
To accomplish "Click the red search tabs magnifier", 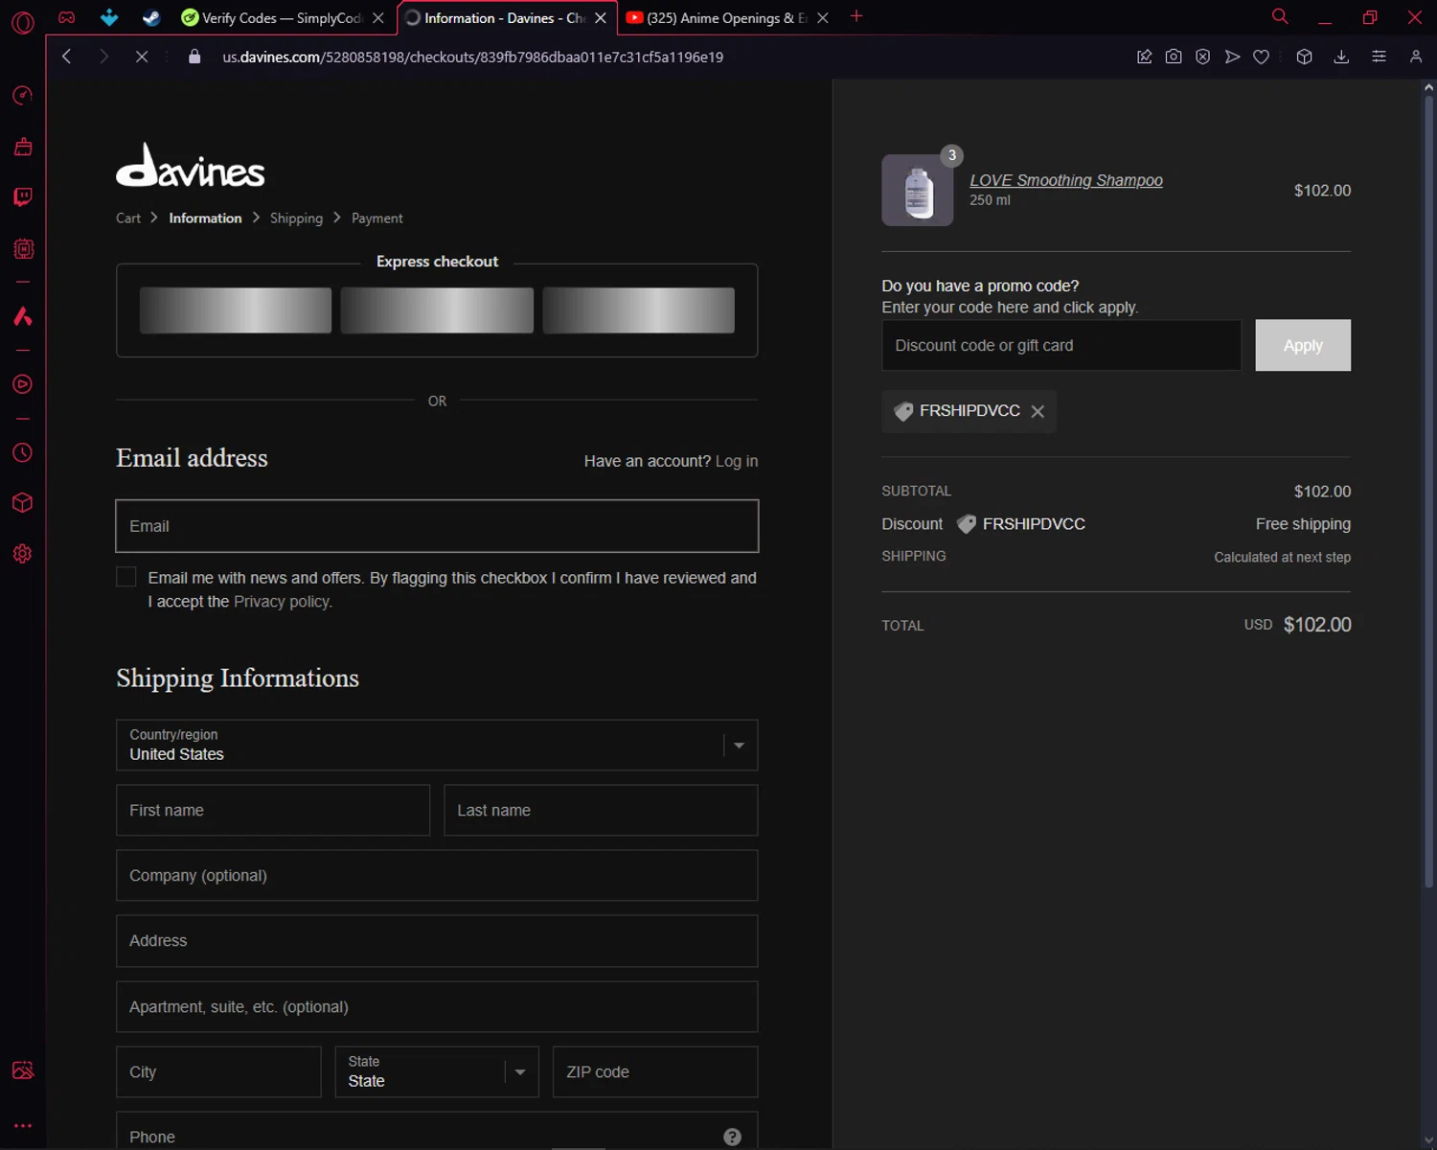I will (1280, 17).
